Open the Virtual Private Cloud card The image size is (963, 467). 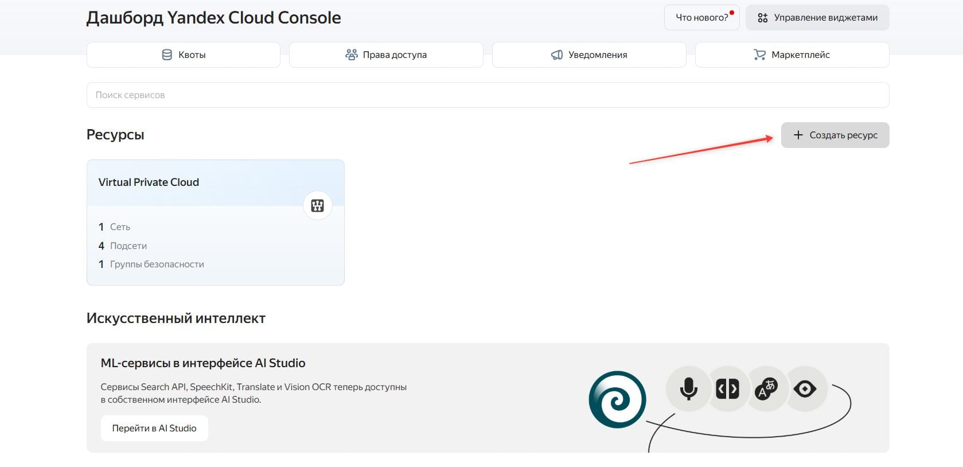click(215, 223)
